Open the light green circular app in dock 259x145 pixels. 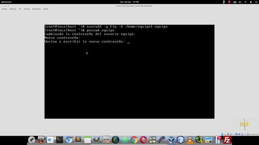[125, 140]
